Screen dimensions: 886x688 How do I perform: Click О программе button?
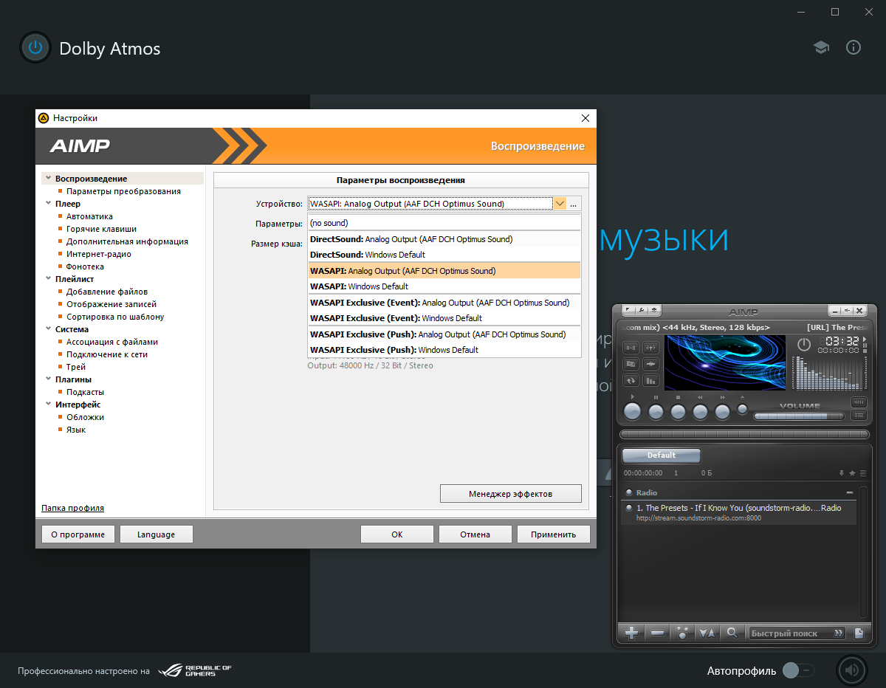tap(78, 534)
